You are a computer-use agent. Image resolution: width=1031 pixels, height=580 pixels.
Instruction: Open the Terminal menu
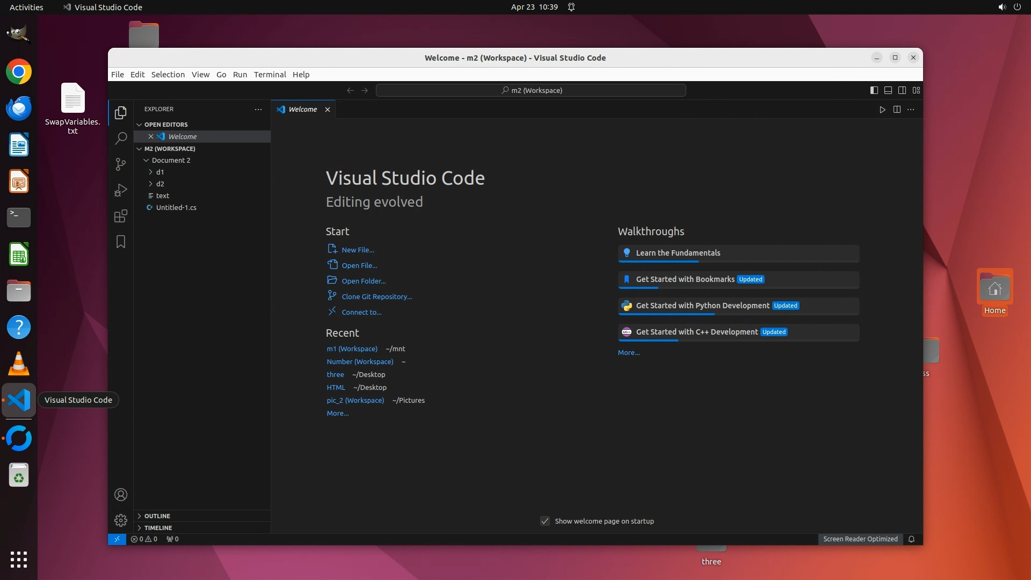click(270, 75)
